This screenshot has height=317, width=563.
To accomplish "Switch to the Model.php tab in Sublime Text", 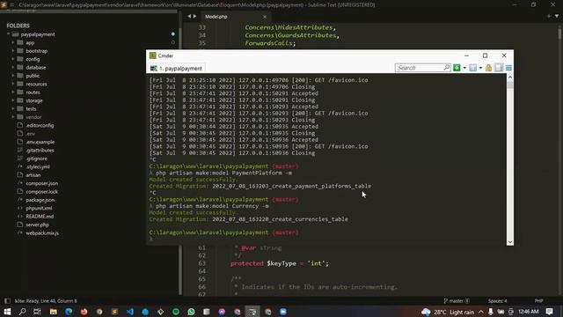I will tap(216, 17).
